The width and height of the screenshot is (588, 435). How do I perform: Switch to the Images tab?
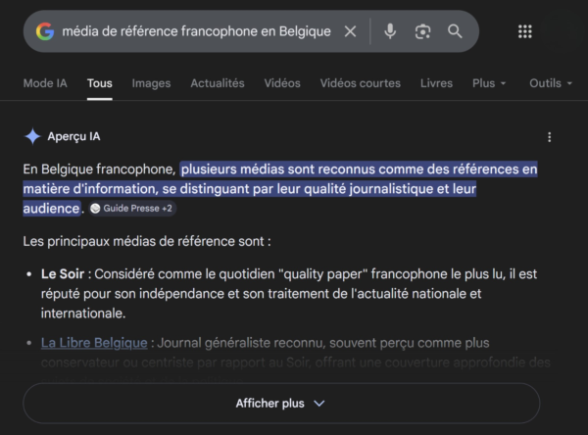(x=151, y=83)
